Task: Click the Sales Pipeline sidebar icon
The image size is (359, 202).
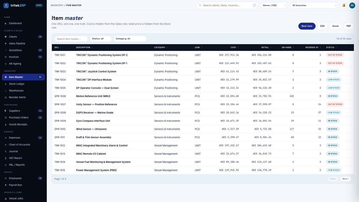Action: (x=6, y=43)
